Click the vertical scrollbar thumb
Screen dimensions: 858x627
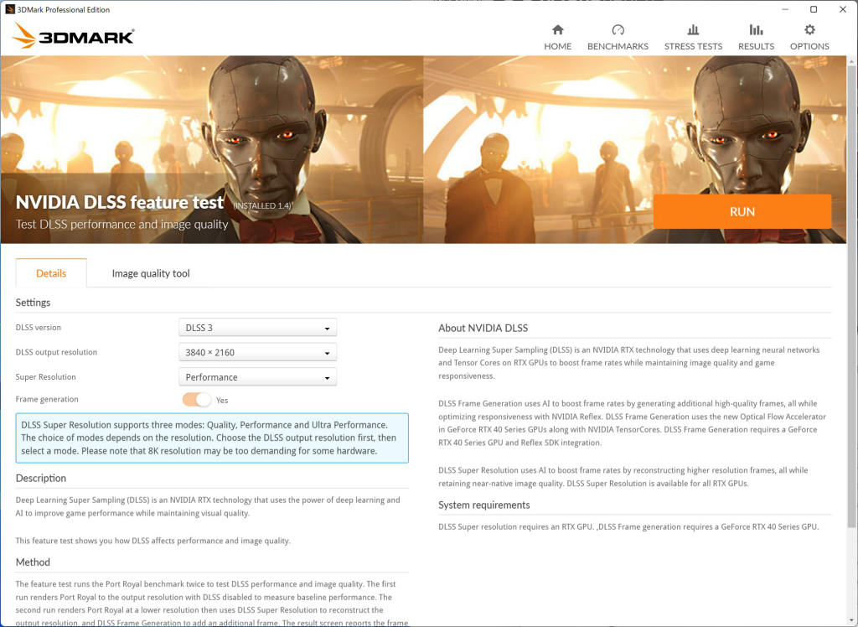851,296
